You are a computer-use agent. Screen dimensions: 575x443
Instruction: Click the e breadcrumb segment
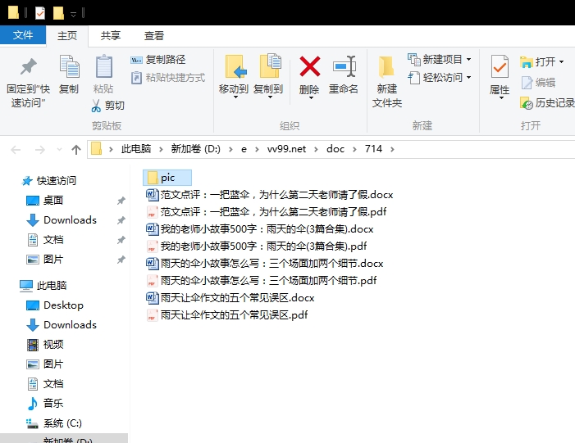244,149
